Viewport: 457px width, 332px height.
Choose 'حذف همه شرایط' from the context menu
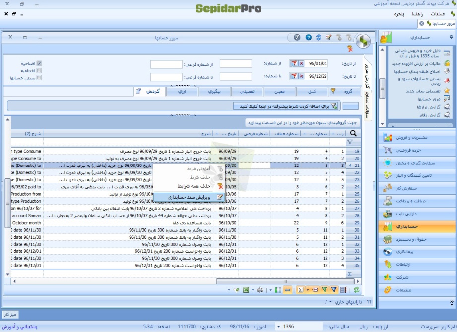189,186
